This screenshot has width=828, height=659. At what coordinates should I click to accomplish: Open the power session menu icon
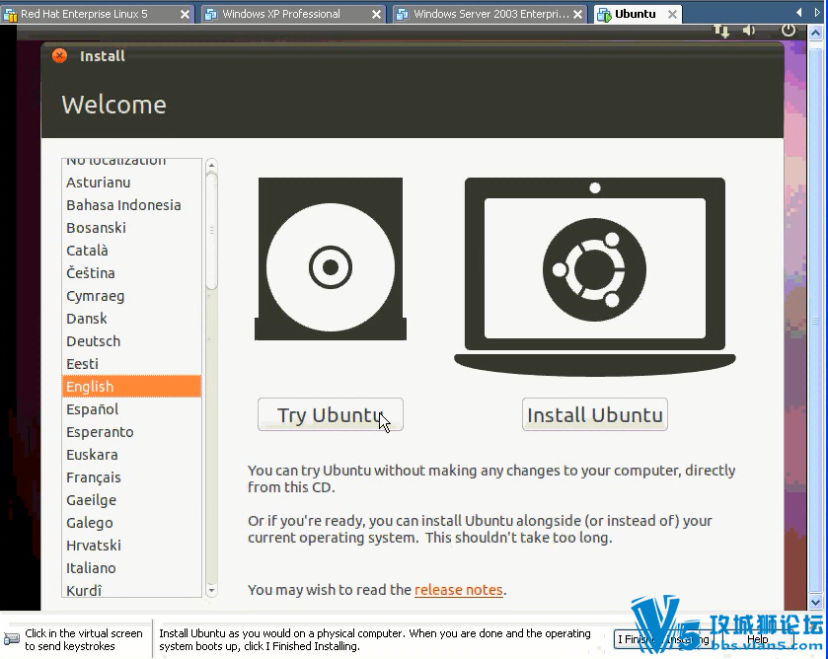click(x=788, y=31)
